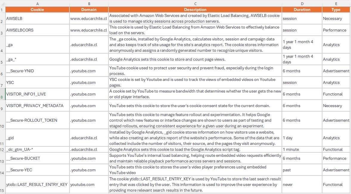Select the YSC cookie name cell in column A
Image resolution: width=351 pixels, height=194 pixels.
37,82
